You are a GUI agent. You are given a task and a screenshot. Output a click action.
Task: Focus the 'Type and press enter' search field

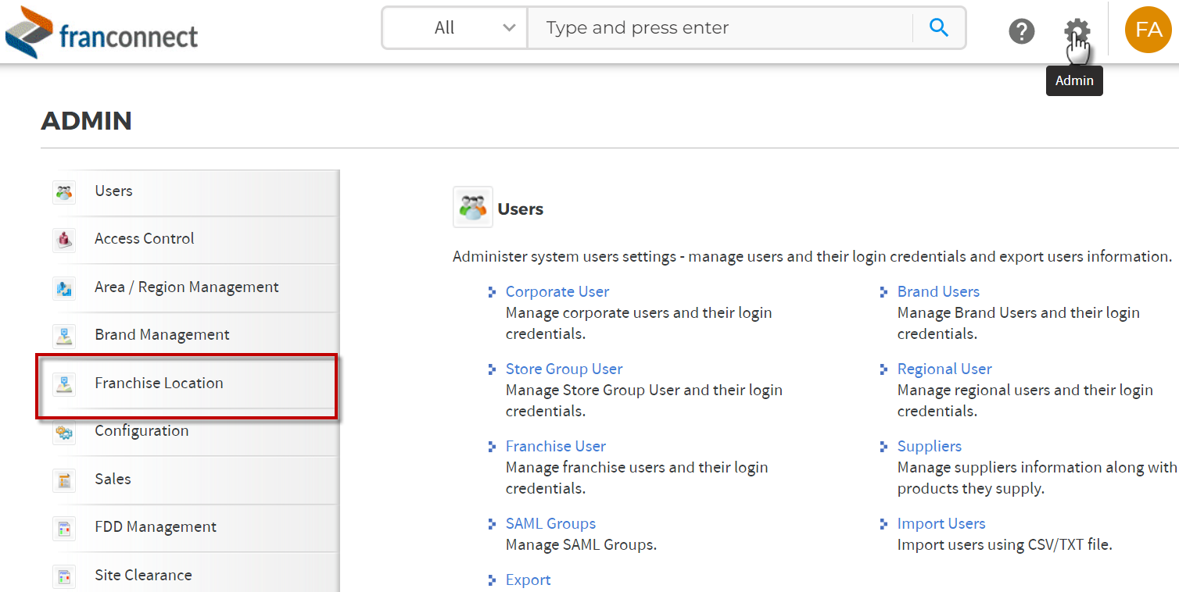pos(720,28)
